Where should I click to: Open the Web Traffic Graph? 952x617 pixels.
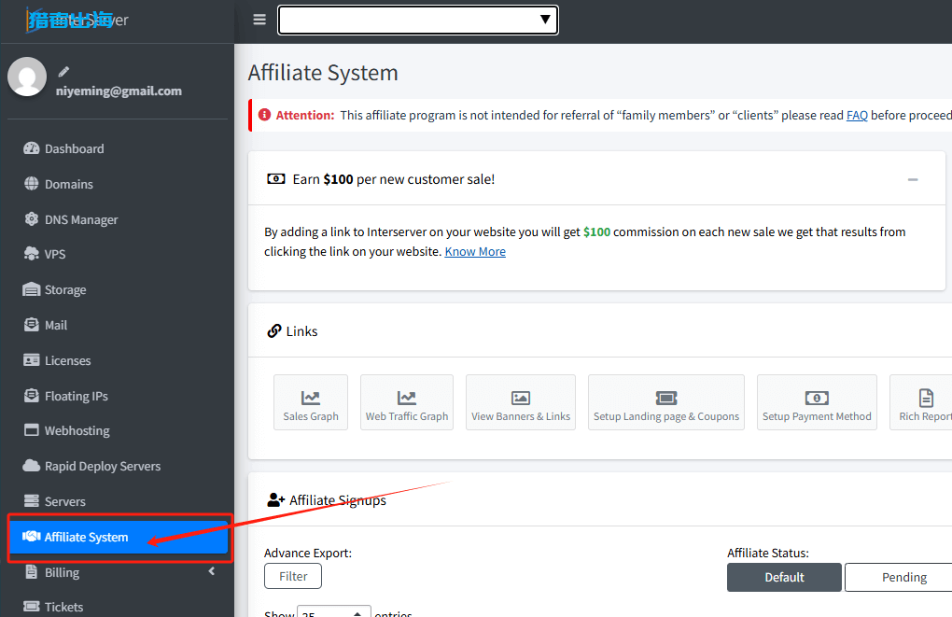click(x=407, y=402)
